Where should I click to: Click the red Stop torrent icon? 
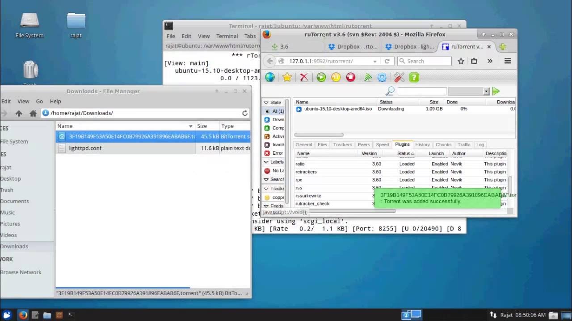(x=350, y=77)
